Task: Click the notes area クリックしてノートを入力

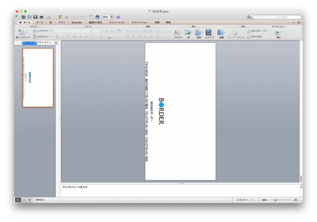Action: pos(180,190)
